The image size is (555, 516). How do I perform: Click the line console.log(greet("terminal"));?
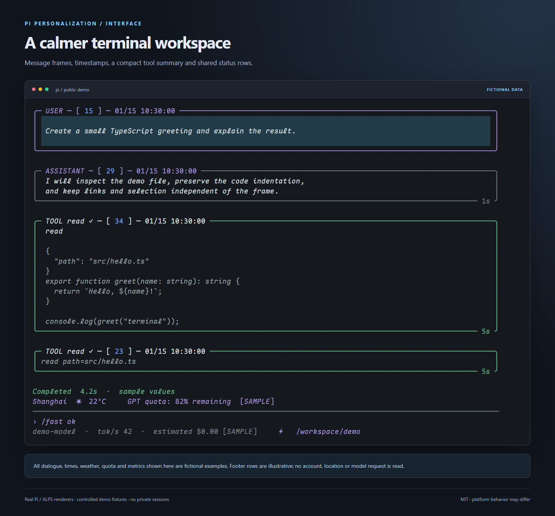(x=112, y=321)
